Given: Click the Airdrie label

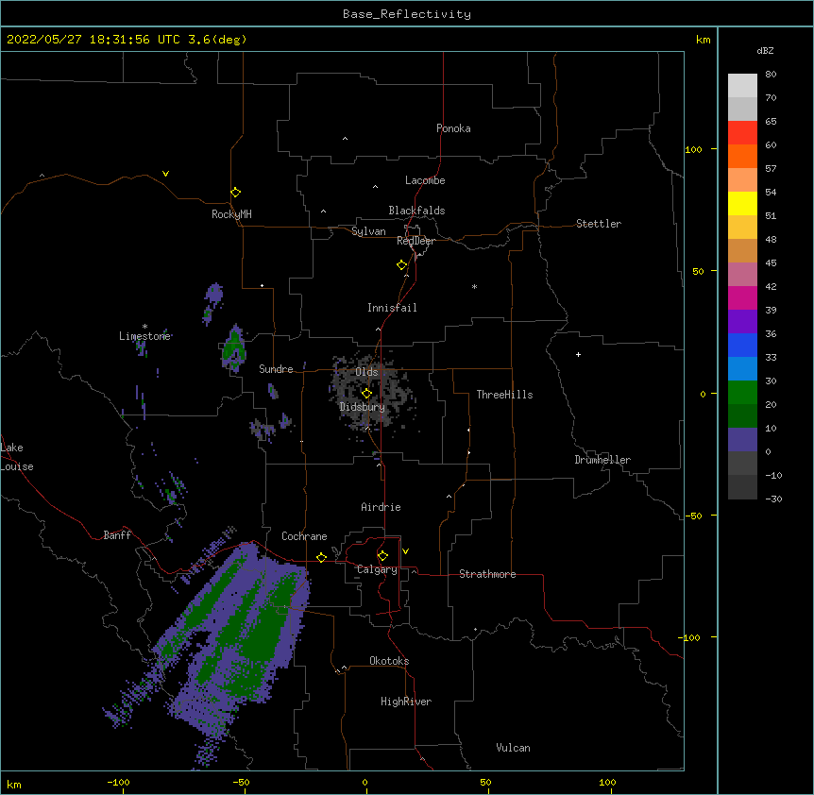Looking at the screenshot, I should [x=381, y=507].
